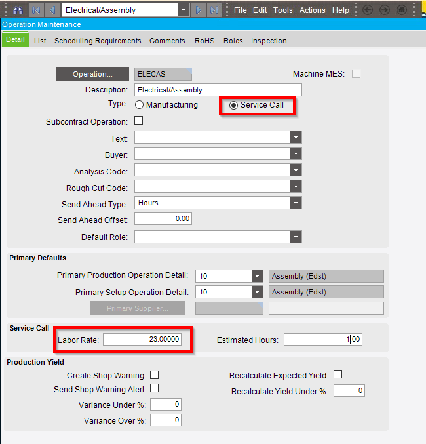Viewport: 426px width, 444px height.
Task: Click the Recalculate Yield Under % field
Action: (x=349, y=391)
